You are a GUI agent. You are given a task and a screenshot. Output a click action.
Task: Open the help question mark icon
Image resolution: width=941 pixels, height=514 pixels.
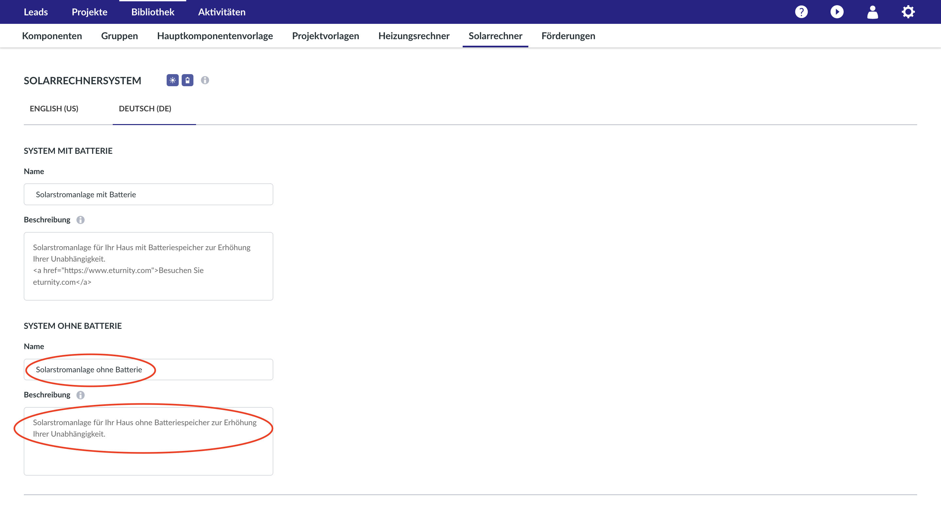801,12
